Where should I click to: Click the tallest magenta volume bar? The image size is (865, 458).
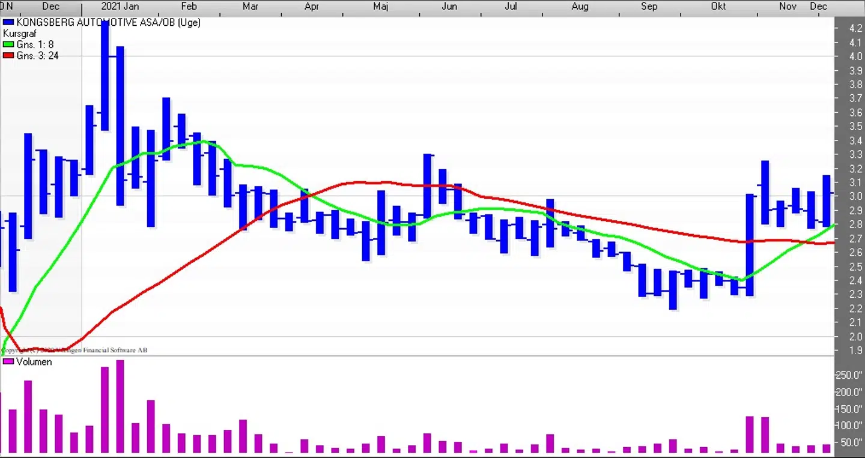[x=120, y=406]
